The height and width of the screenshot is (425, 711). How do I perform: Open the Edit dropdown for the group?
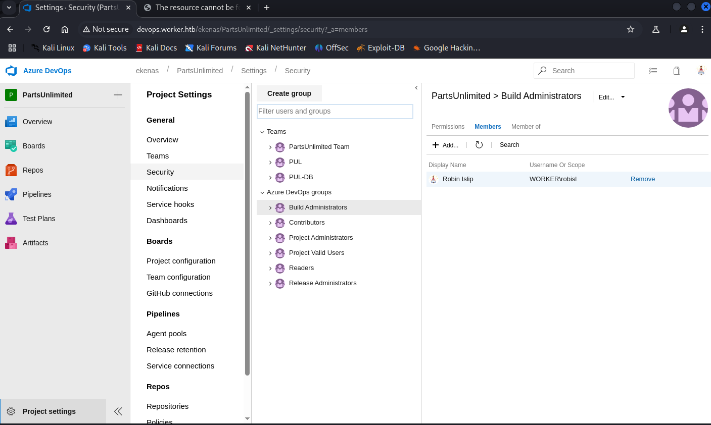(611, 97)
